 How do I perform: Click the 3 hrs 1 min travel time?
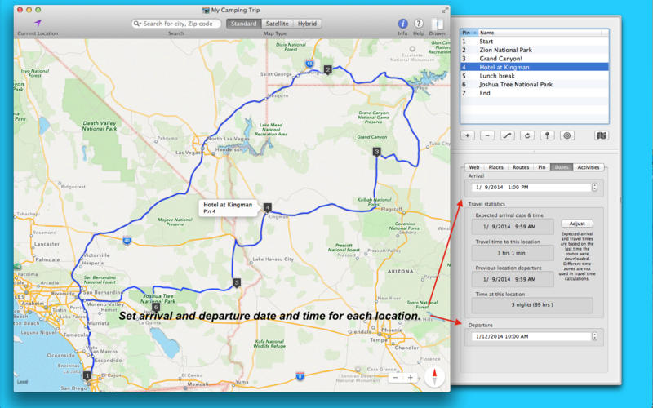[513, 253]
